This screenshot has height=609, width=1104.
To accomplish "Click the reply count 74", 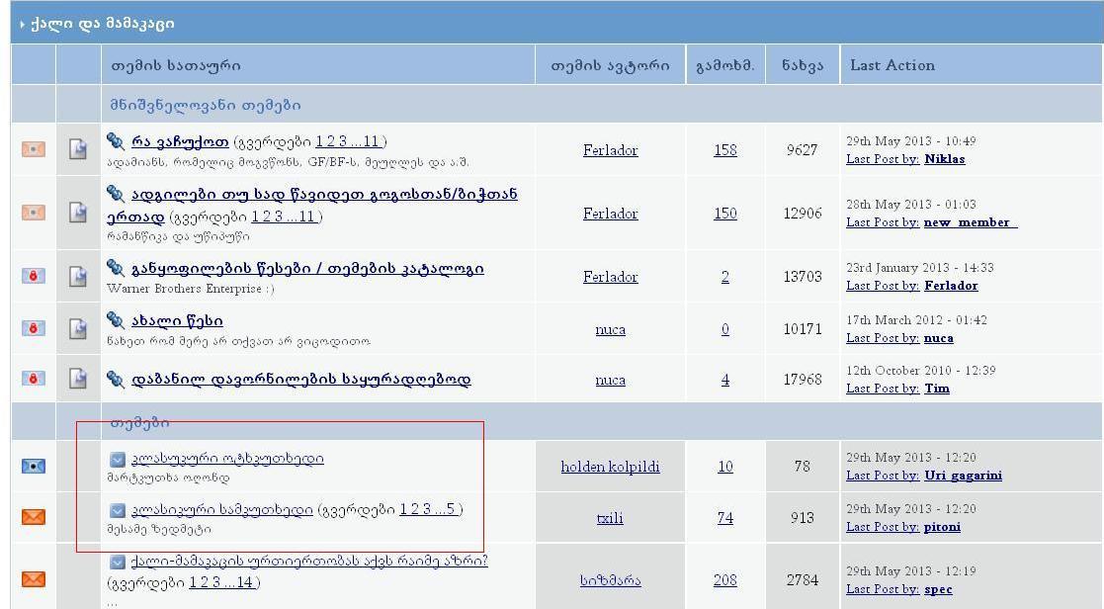I will [725, 518].
